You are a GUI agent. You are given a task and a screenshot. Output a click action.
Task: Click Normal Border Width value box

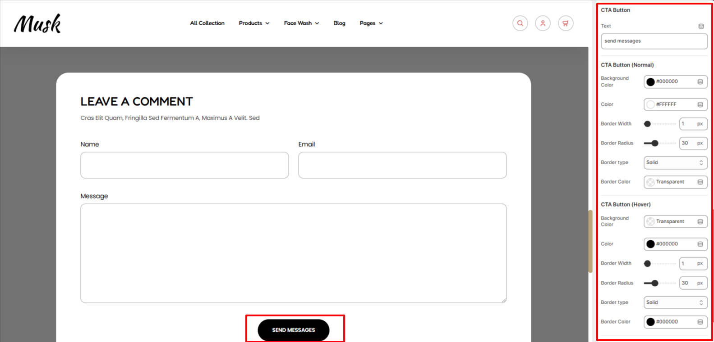coord(693,124)
